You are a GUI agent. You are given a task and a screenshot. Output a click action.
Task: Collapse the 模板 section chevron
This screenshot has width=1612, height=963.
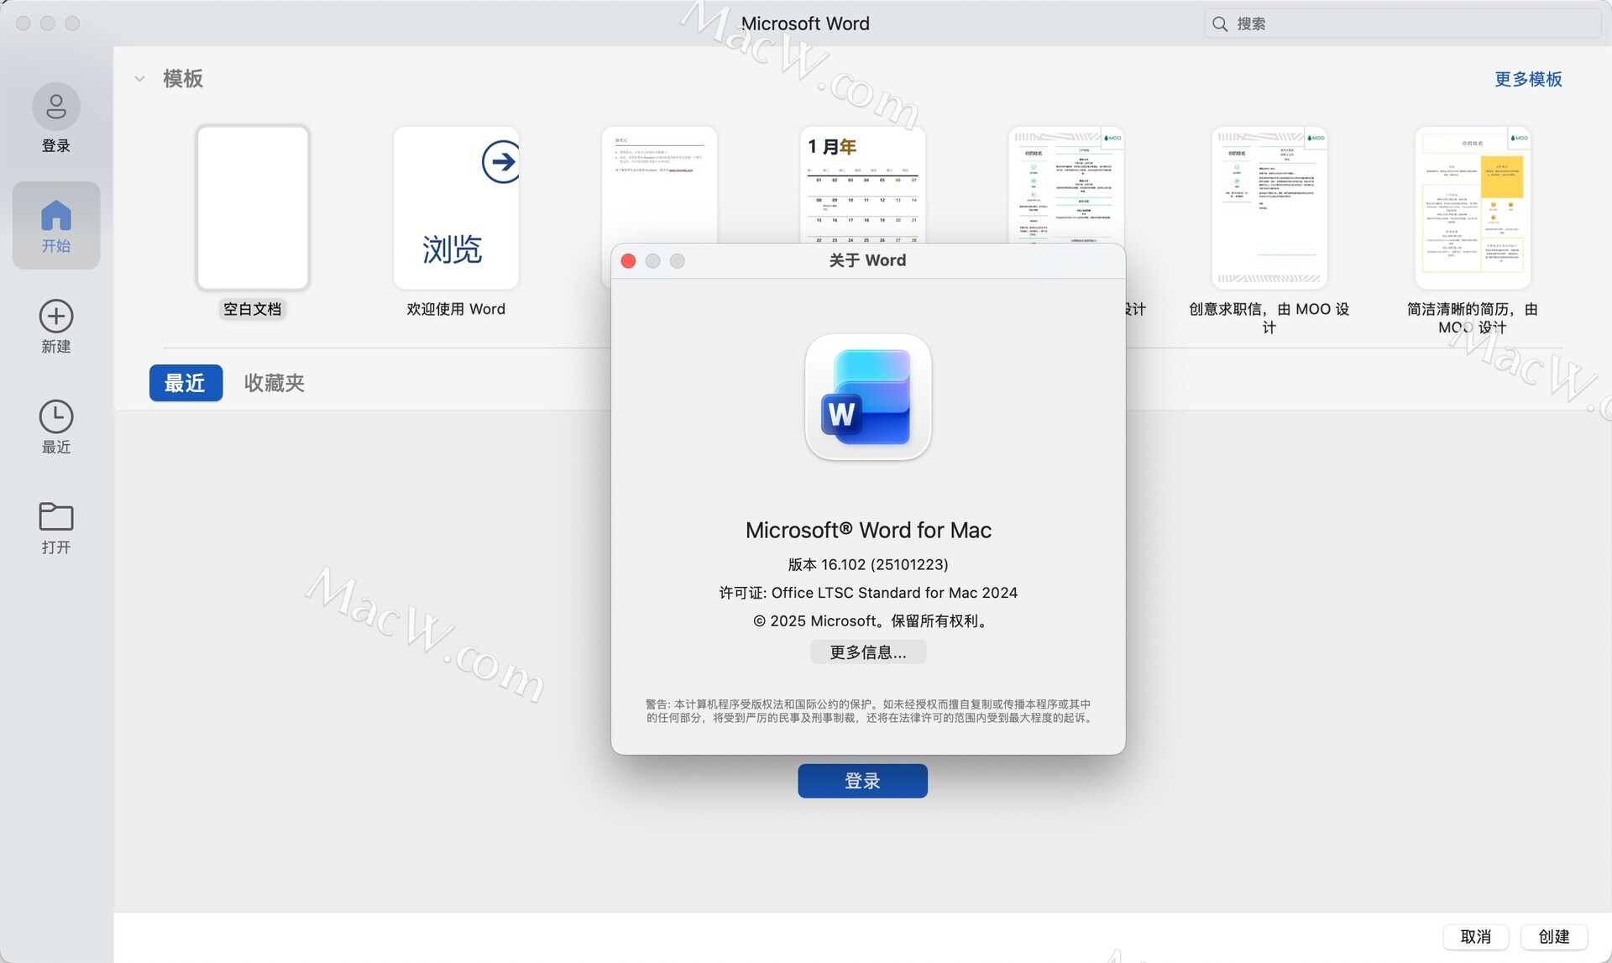[x=139, y=79]
